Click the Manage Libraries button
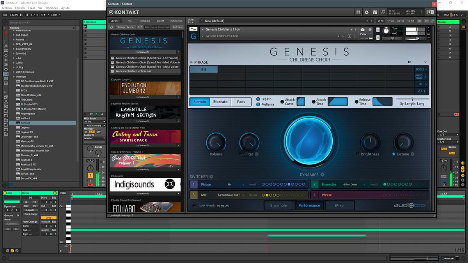The image size is (468, 263). 126,27
